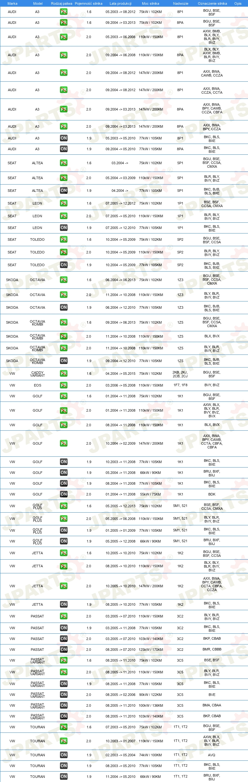Select production years '04.2004 -> 05.2015'
The image size is (248, 782).
click(x=121, y=374)
